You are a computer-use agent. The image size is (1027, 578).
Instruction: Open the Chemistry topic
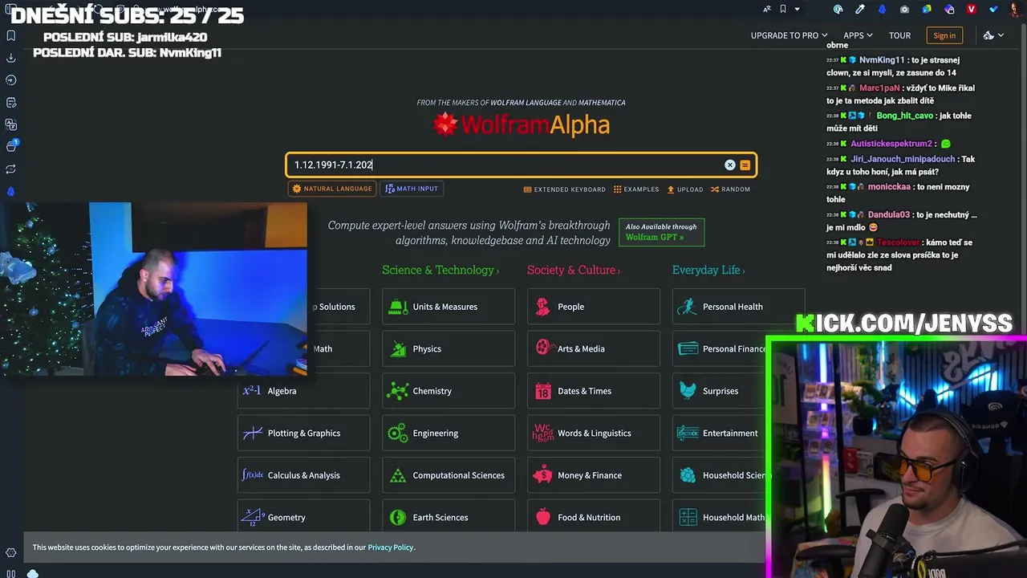[449, 391]
